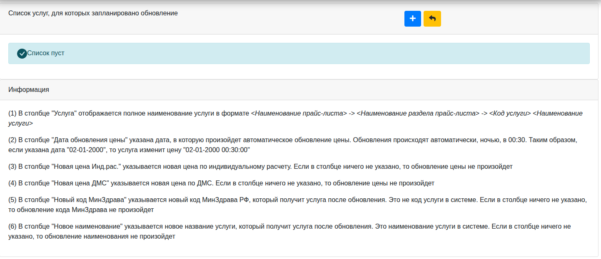The image size is (601, 259).
Task: Click the "Список пуст" message text
Action: (x=46, y=53)
